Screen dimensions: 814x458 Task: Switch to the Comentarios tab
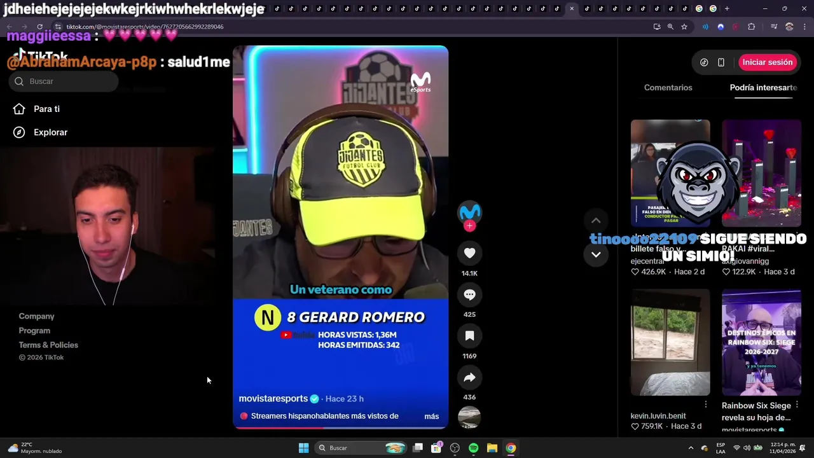668,88
